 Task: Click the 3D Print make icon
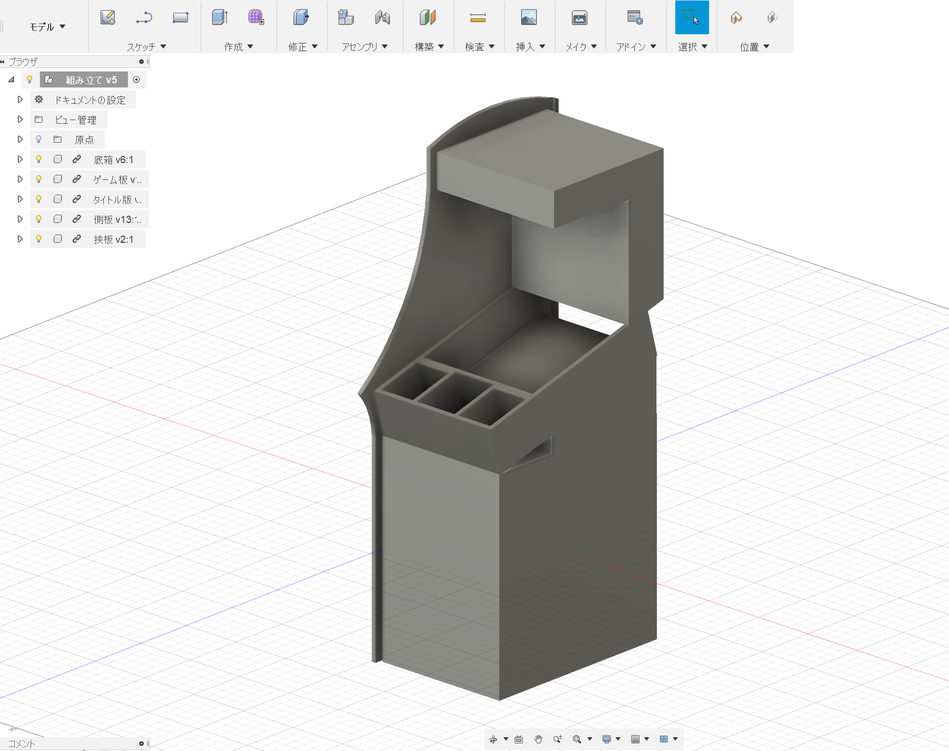click(x=579, y=18)
